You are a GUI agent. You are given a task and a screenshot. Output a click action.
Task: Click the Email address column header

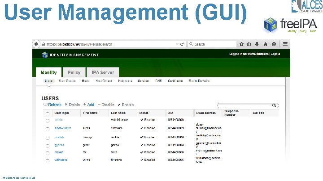[x=208, y=113]
